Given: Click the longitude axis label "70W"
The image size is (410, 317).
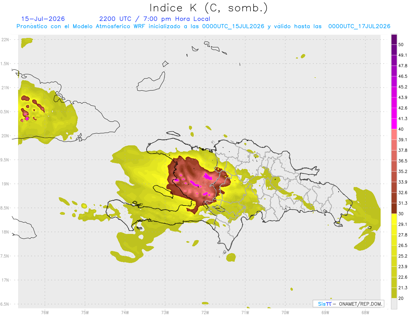Looking at the screenshot, I should (285, 313).
